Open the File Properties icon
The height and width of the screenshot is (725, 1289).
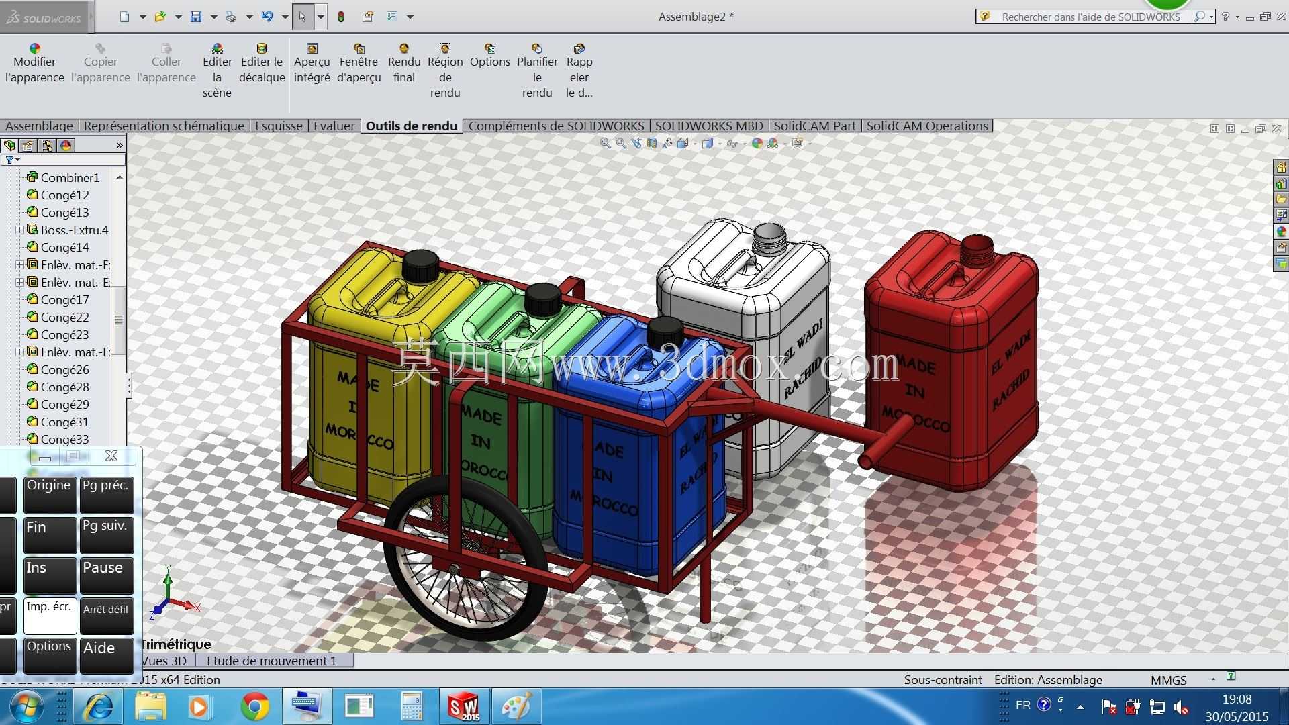[x=367, y=17]
